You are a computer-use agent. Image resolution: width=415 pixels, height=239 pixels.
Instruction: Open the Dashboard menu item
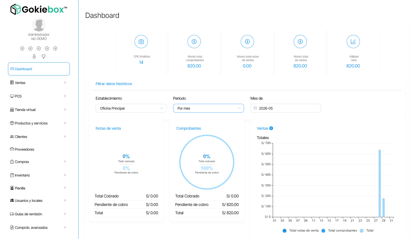[39, 69]
